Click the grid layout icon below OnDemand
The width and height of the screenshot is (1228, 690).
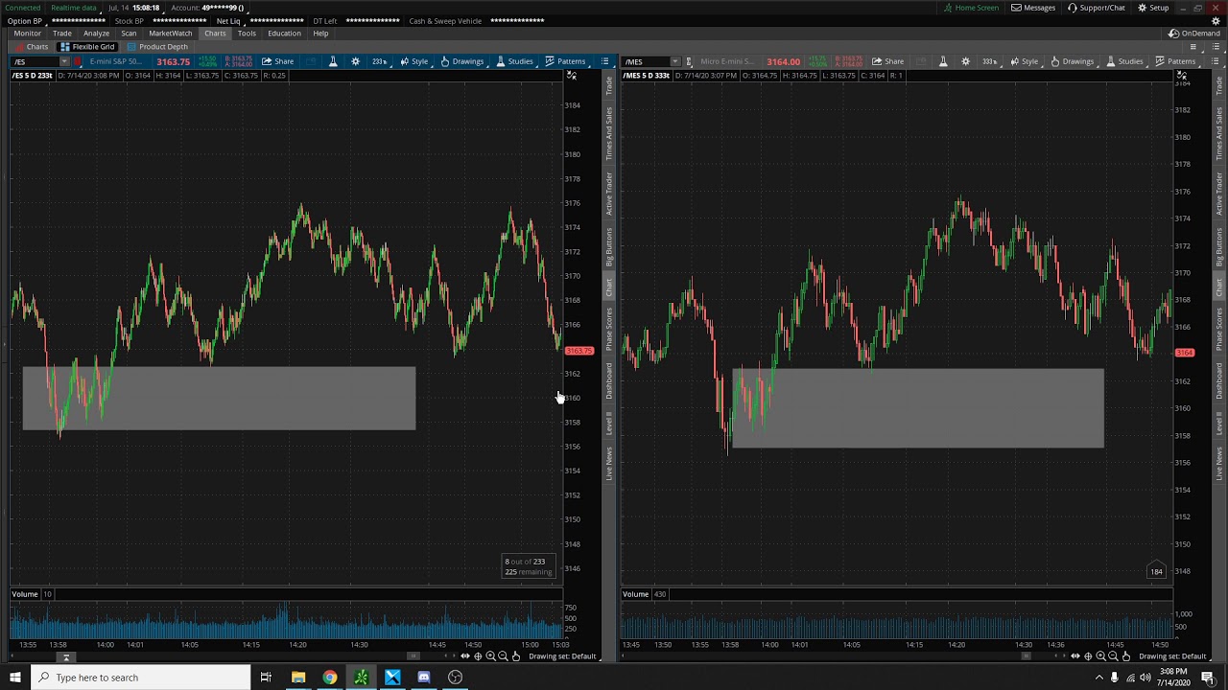1193,47
